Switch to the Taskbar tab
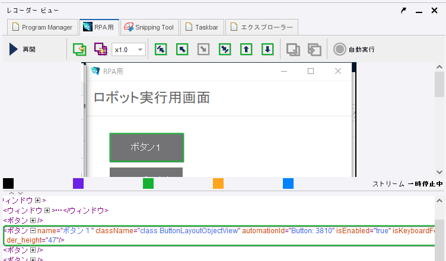This screenshot has width=446, height=261. 202,27
